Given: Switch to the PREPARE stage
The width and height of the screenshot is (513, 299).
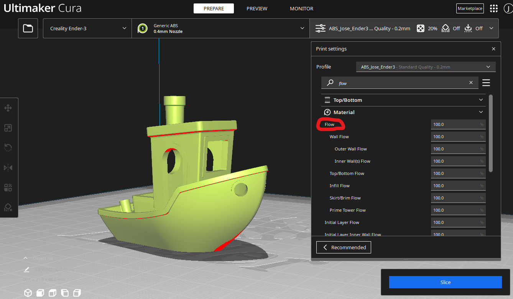Looking at the screenshot, I should coord(214,8).
